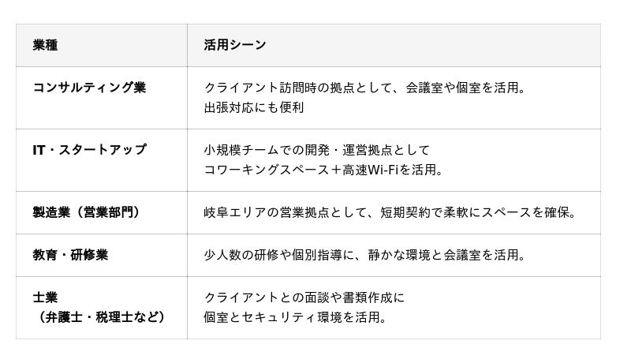
Task: Select the コンサルティング業 row label
Action: click(x=89, y=87)
